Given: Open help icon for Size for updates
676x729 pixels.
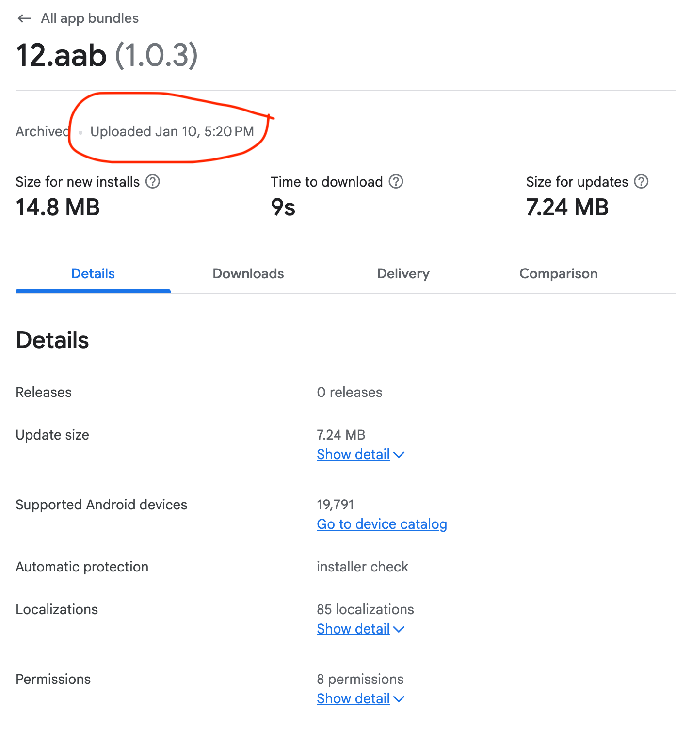Looking at the screenshot, I should [x=642, y=182].
